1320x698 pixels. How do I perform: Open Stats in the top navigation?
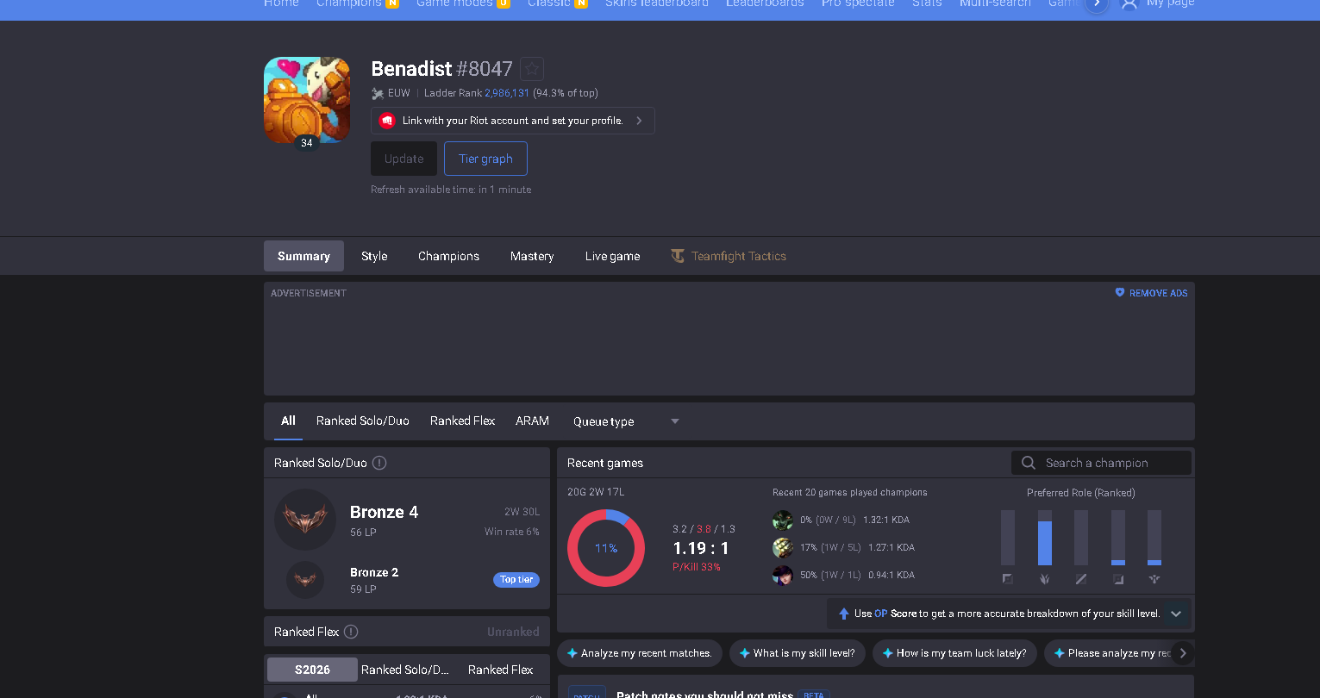pos(927,3)
